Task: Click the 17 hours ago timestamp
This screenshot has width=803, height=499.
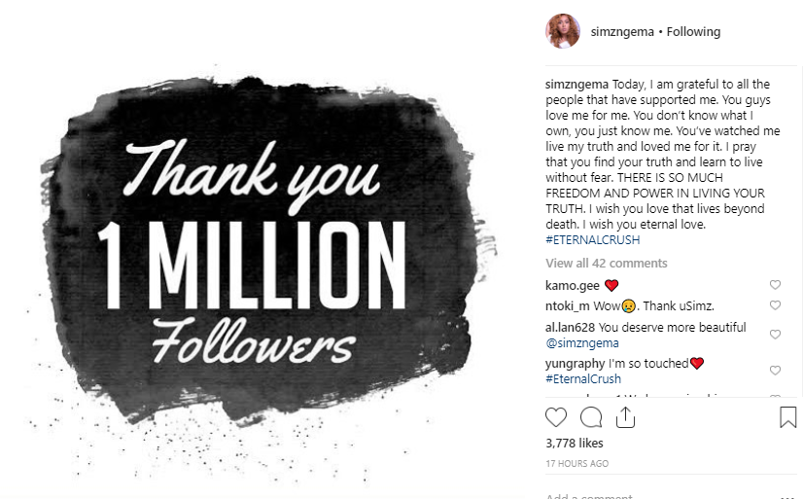Action: click(576, 463)
